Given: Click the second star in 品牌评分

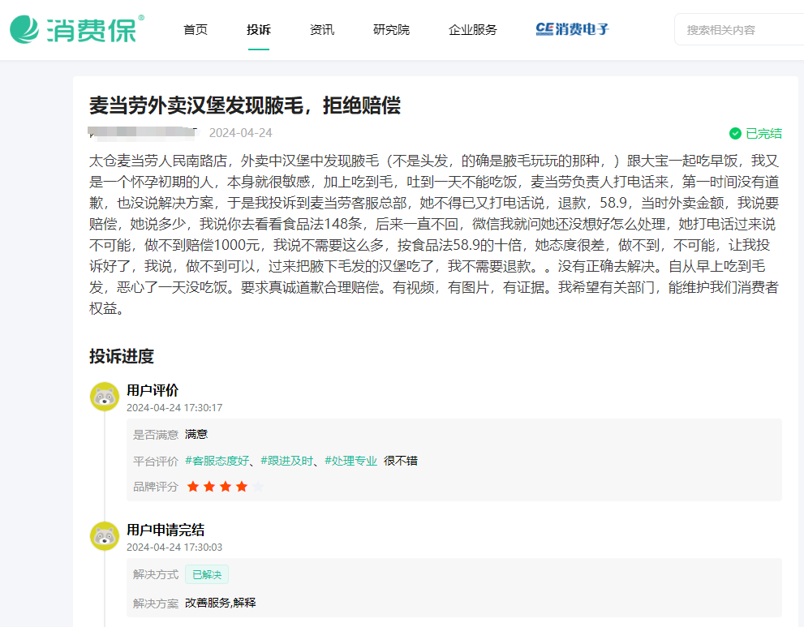Looking at the screenshot, I should pyautogui.click(x=209, y=487).
